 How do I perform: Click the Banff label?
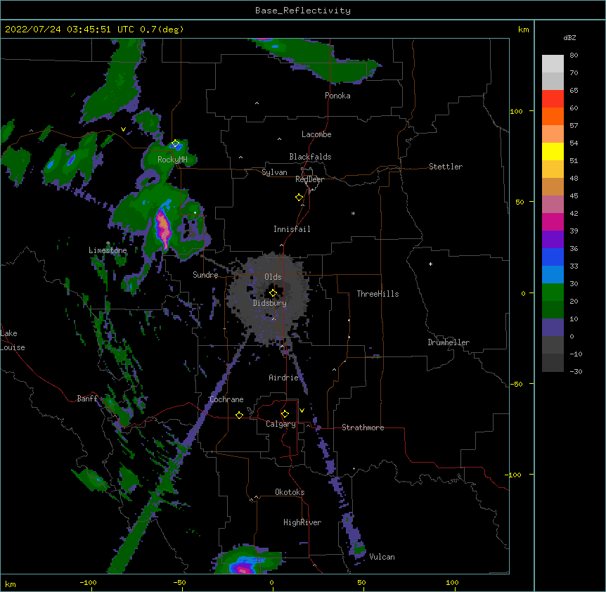coord(87,399)
